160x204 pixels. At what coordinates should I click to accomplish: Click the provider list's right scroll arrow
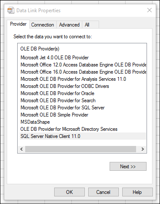[143, 149]
